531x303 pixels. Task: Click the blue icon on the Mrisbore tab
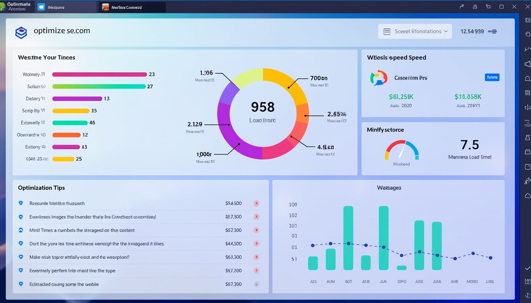41,7
